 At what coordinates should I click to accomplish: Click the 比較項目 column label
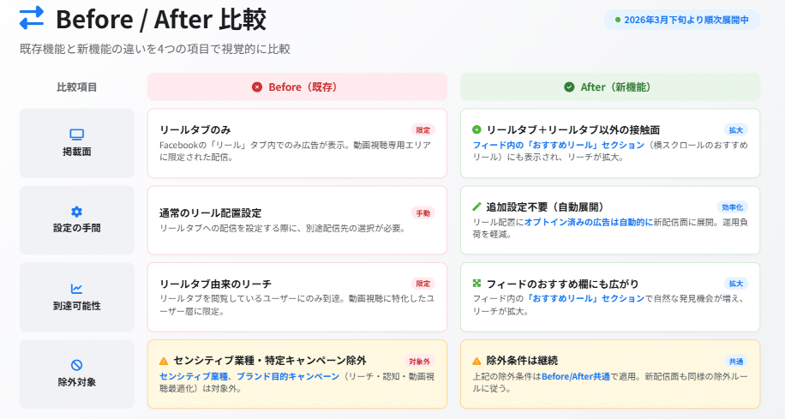[76, 87]
